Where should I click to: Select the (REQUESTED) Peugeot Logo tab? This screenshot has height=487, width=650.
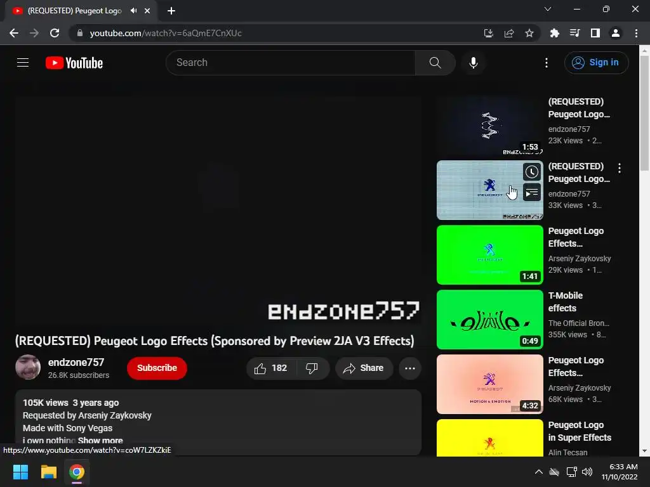(x=75, y=11)
